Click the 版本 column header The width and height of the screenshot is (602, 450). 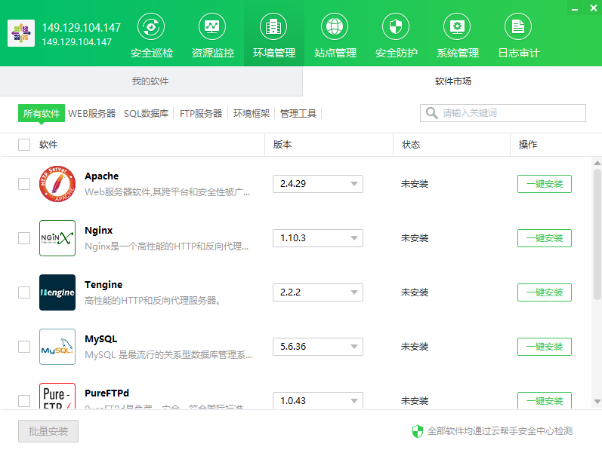click(x=282, y=145)
